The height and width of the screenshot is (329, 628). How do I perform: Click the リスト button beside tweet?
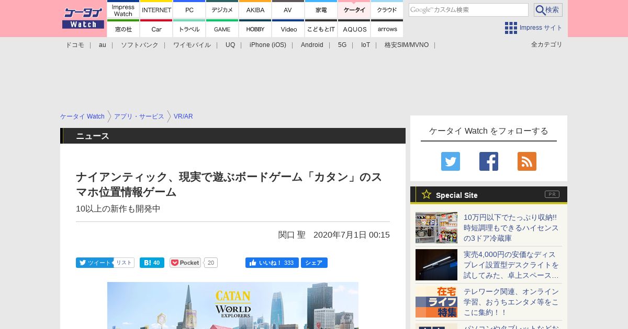pyautogui.click(x=124, y=263)
